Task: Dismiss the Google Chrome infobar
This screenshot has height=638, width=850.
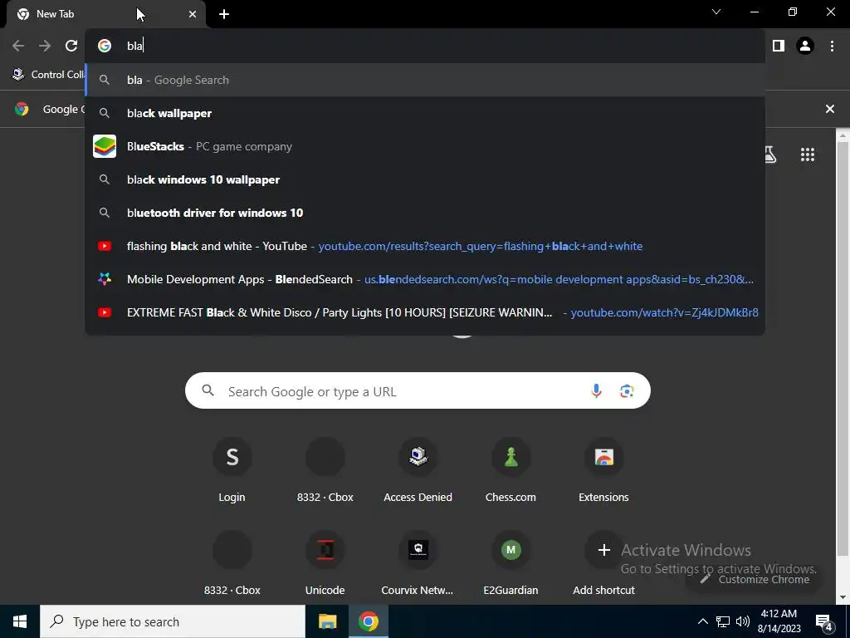Action: tap(829, 109)
